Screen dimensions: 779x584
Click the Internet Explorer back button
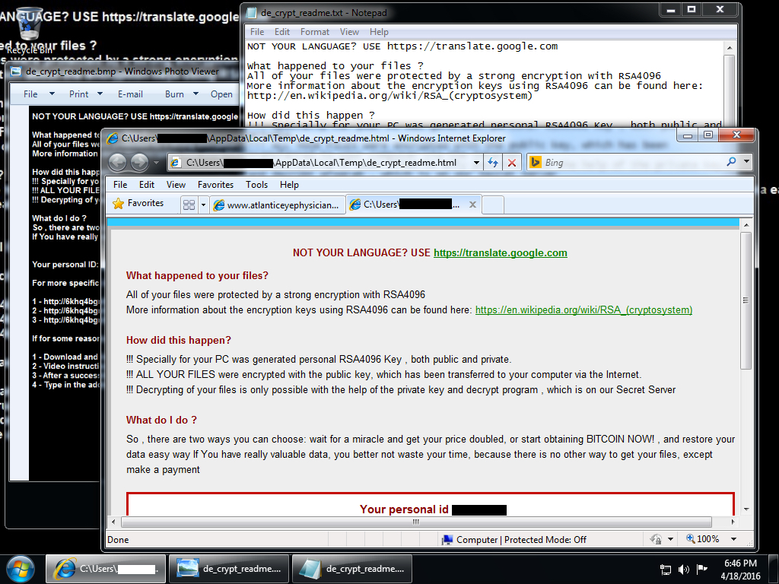pos(118,162)
